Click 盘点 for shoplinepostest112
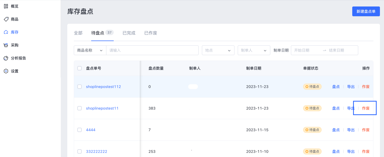The height and width of the screenshot is (157, 384). [336, 87]
